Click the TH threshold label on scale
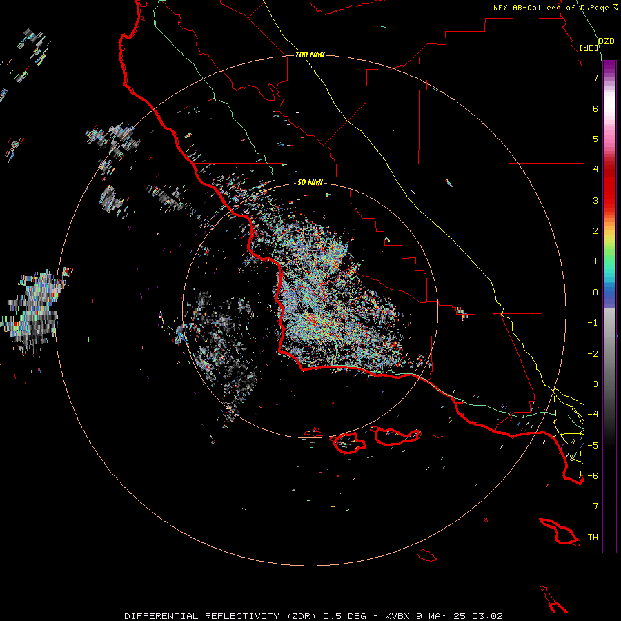621x621 pixels. tap(593, 538)
